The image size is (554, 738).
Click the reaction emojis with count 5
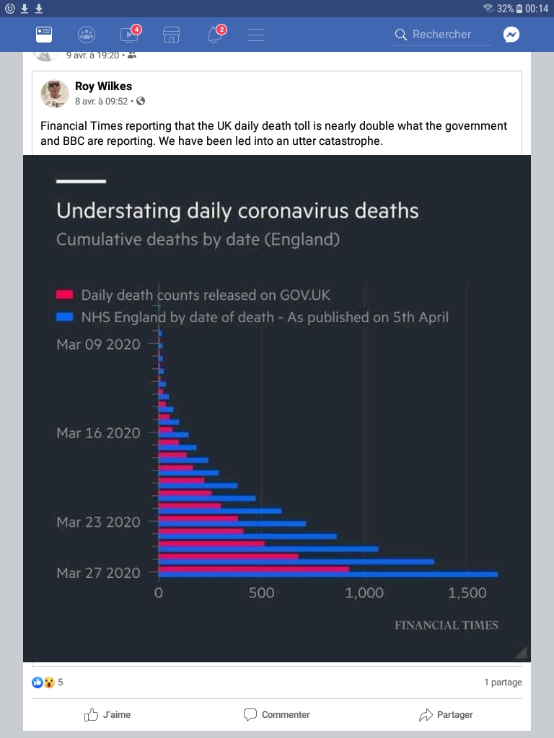click(48, 682)
